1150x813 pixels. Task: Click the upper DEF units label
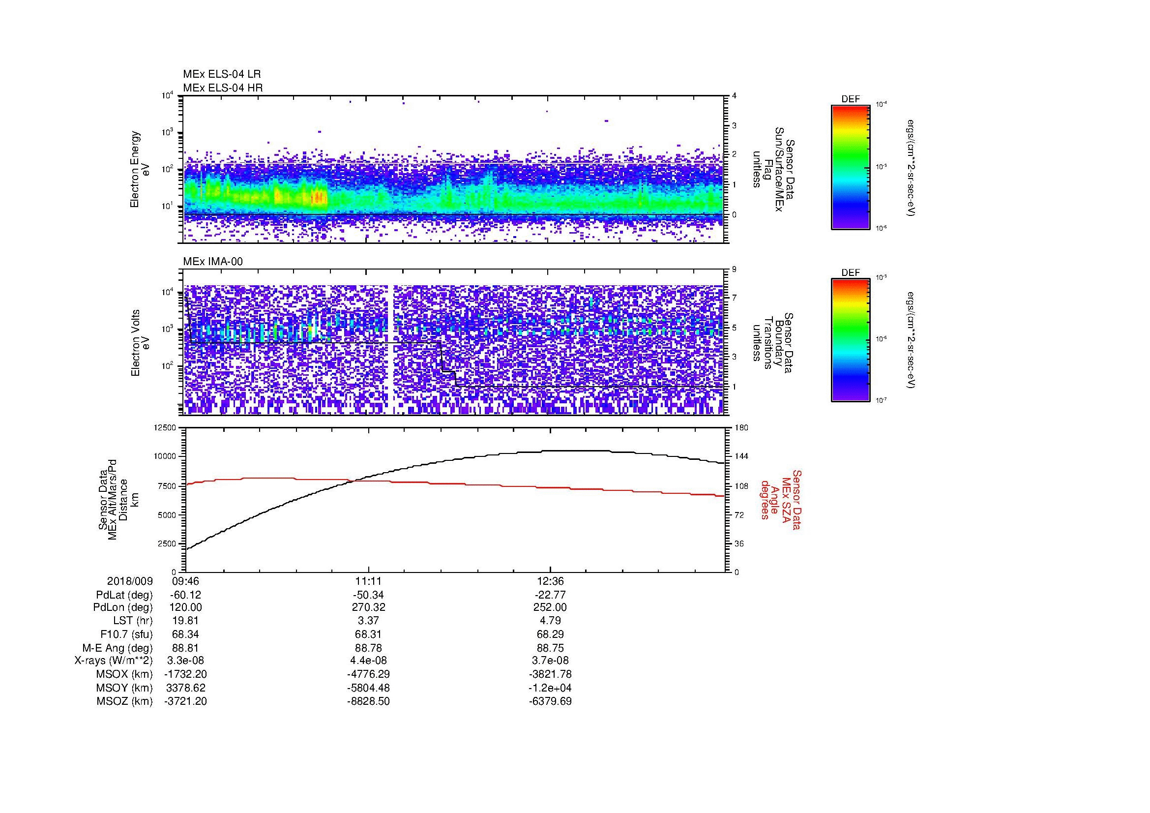(911, 167)
